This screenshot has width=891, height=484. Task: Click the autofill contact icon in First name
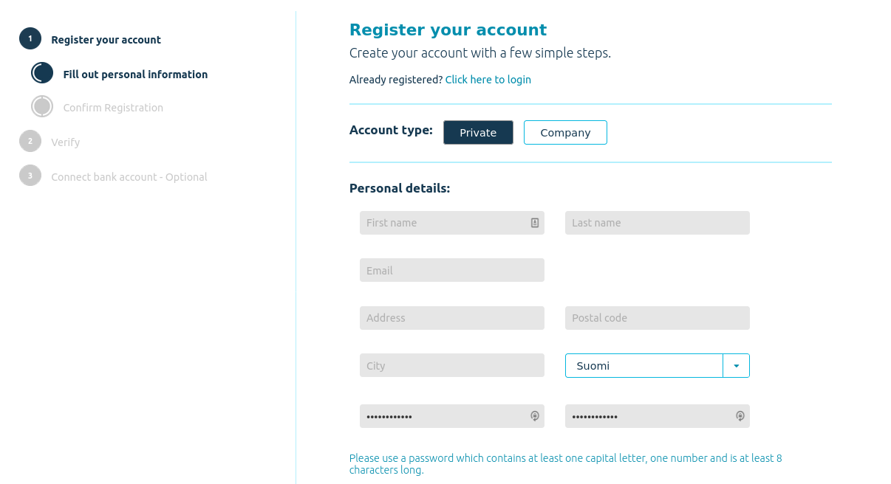535,223
